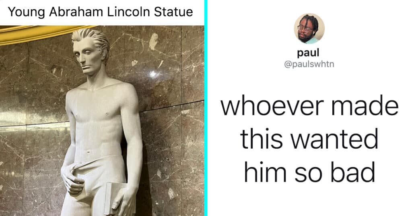Click the statue's navel
The image size is (412, 216).
point(89,152)
